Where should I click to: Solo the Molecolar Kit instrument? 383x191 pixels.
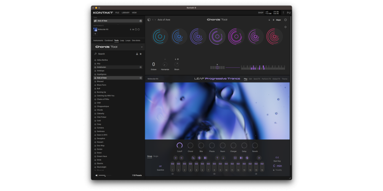pyautogui.click(x=131, y=29)
